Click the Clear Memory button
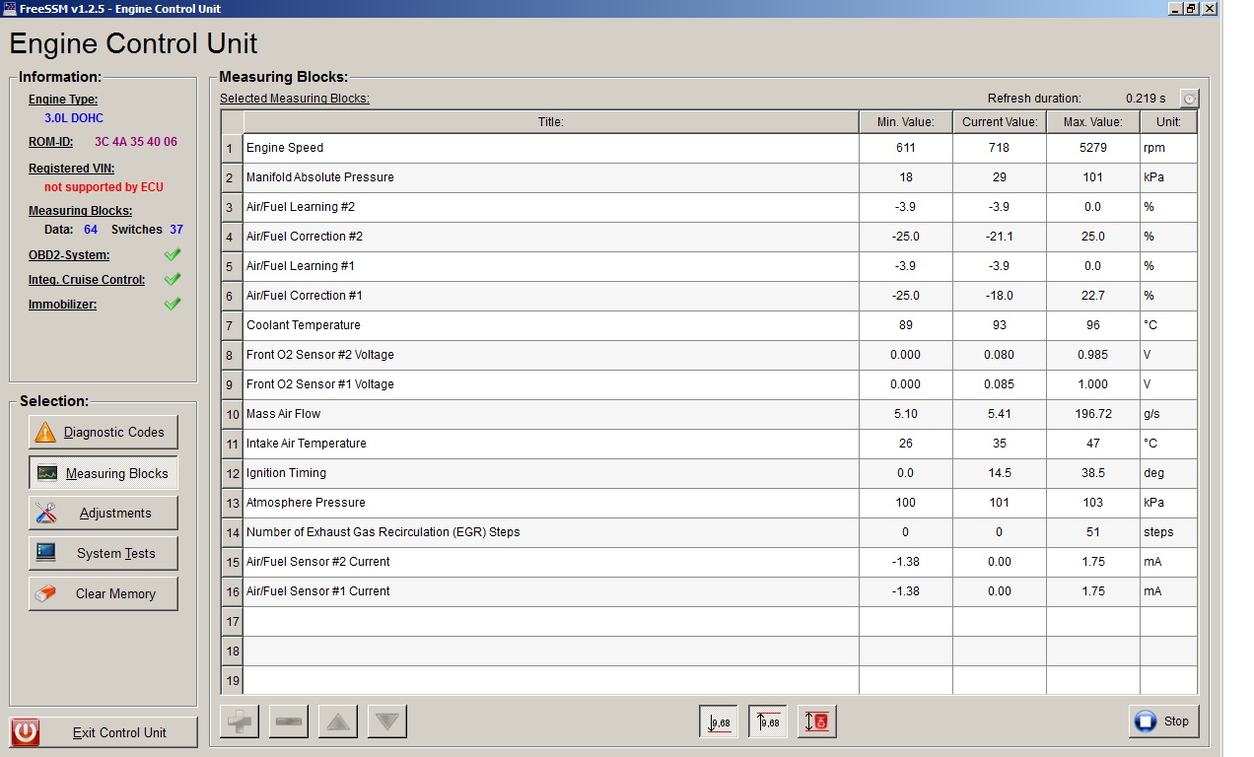The image size is (1254, 757). [x=104, y=593]
